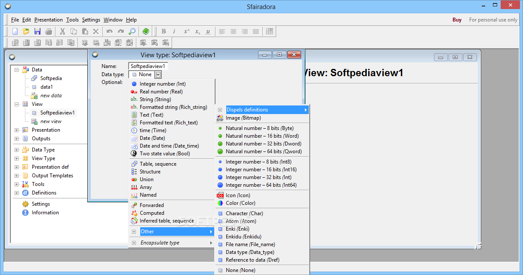Select Structure from the type list
This screenshot has width=523, height=275.
tap(172, 172)
